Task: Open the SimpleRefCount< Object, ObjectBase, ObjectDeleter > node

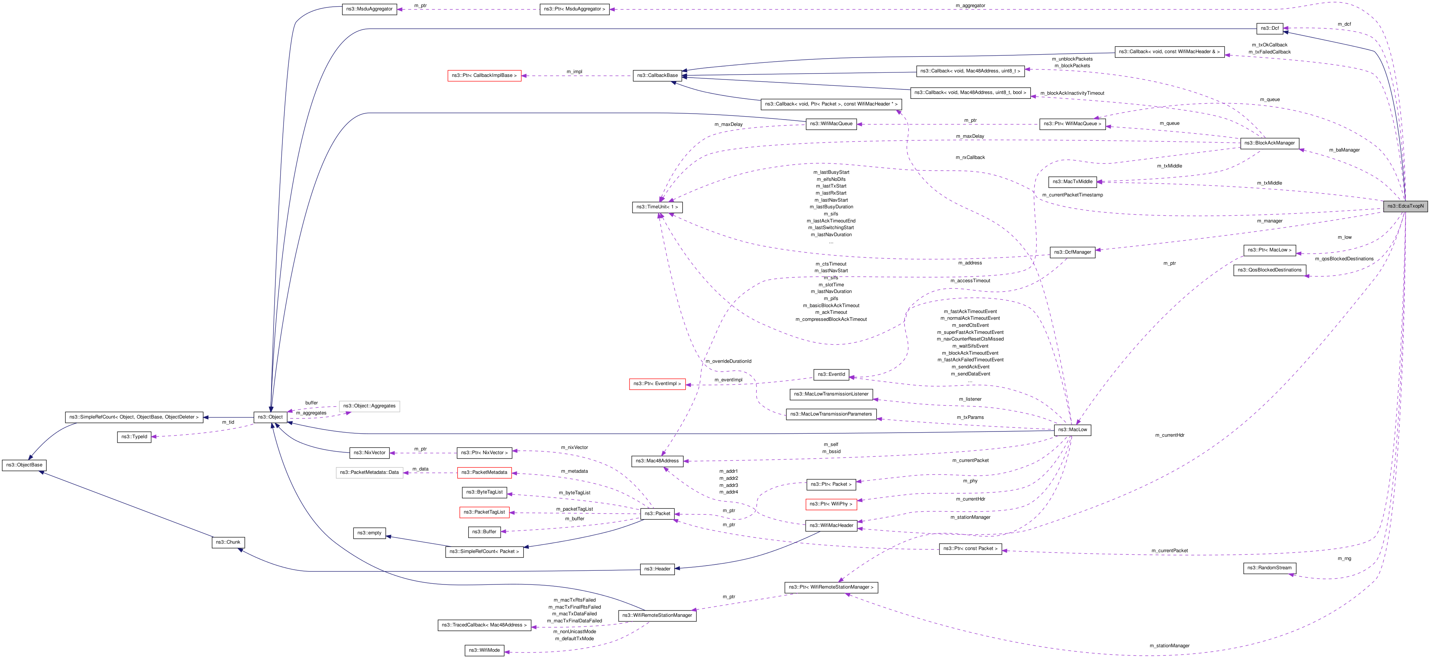Action: point(134,417)
